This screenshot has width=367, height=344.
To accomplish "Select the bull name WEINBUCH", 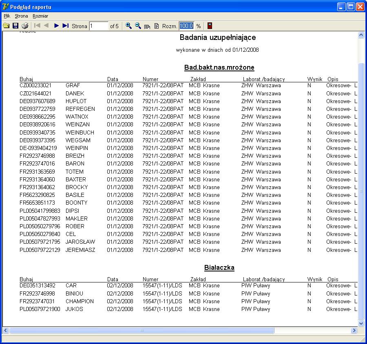I will coord(80,132).
